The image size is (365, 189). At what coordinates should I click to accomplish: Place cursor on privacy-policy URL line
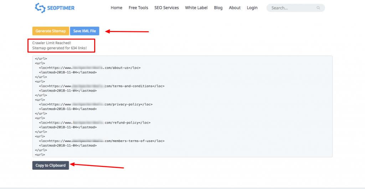(96, 104)
